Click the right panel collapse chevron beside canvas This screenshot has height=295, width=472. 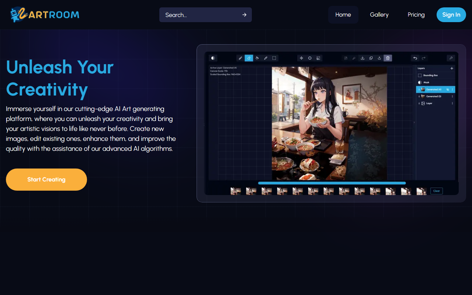[414, 122]
